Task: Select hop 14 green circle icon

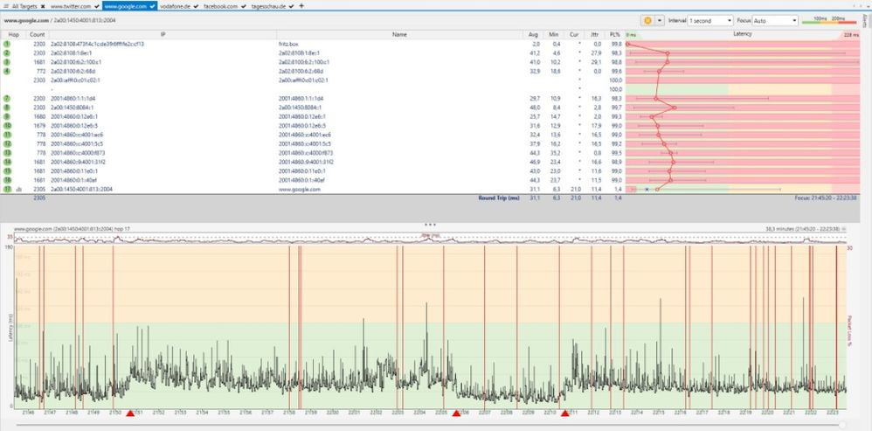Action: pos(7,162)
